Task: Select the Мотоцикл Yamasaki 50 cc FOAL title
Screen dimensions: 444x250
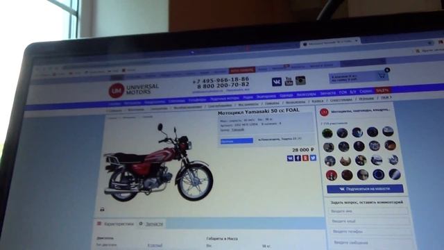Action: pyautogui.click(x=258, y=112)
